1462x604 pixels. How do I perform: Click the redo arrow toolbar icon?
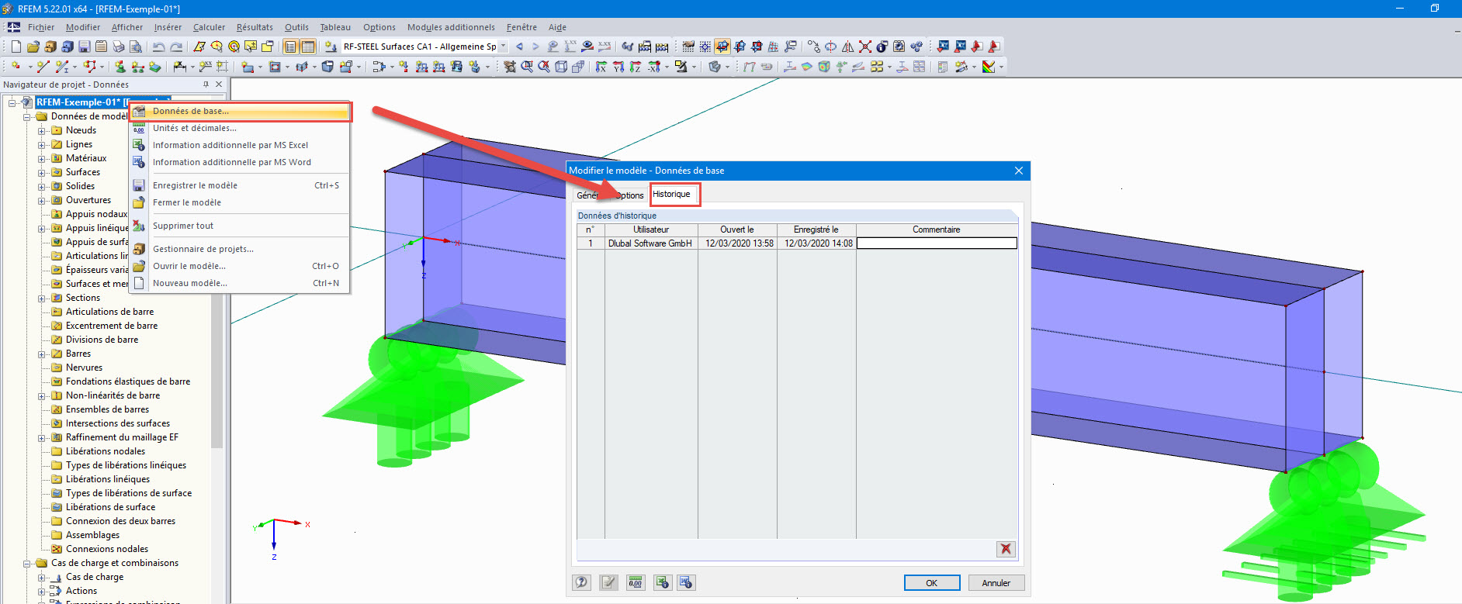176,47
